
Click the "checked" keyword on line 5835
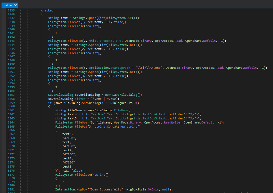47,10
